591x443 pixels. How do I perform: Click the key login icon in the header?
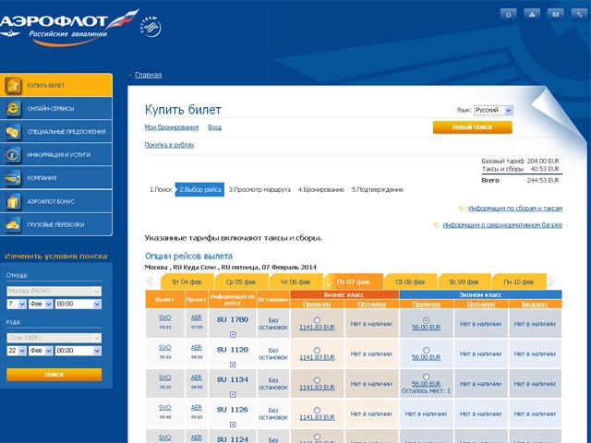[580, 14]
